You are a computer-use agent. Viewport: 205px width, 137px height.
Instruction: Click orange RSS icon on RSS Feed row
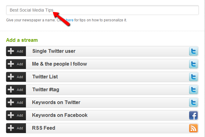193,128
